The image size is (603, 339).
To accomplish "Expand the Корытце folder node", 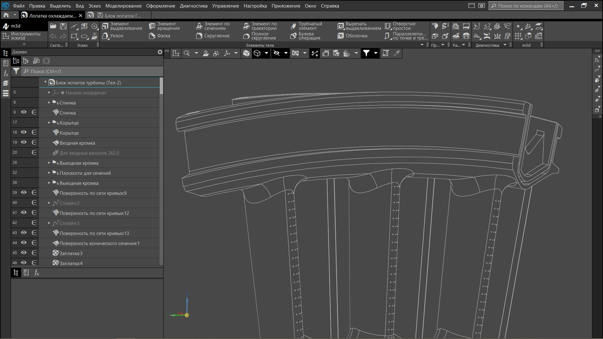I will point(49,123).
